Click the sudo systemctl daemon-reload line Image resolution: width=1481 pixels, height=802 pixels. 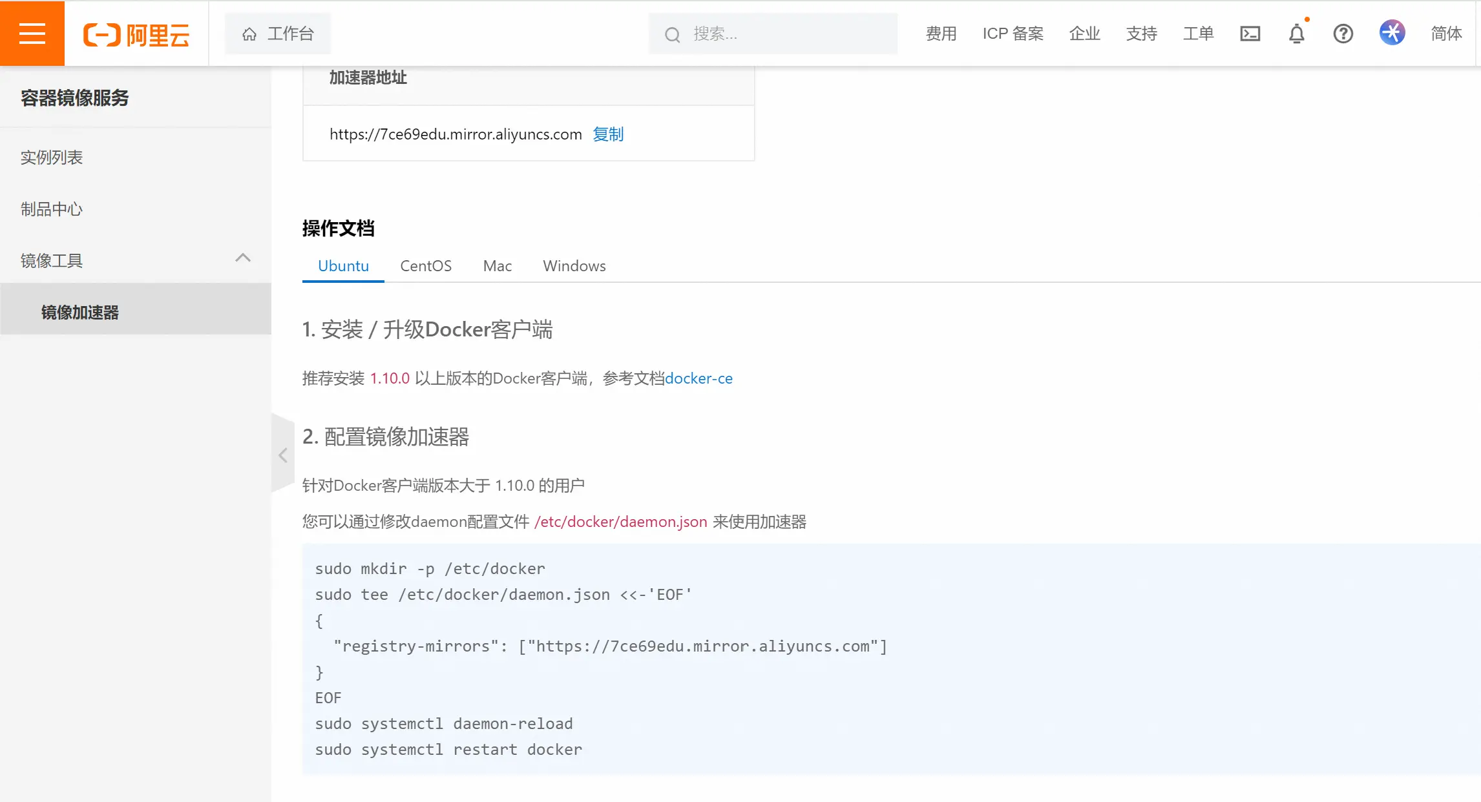[x=444, y=724]
